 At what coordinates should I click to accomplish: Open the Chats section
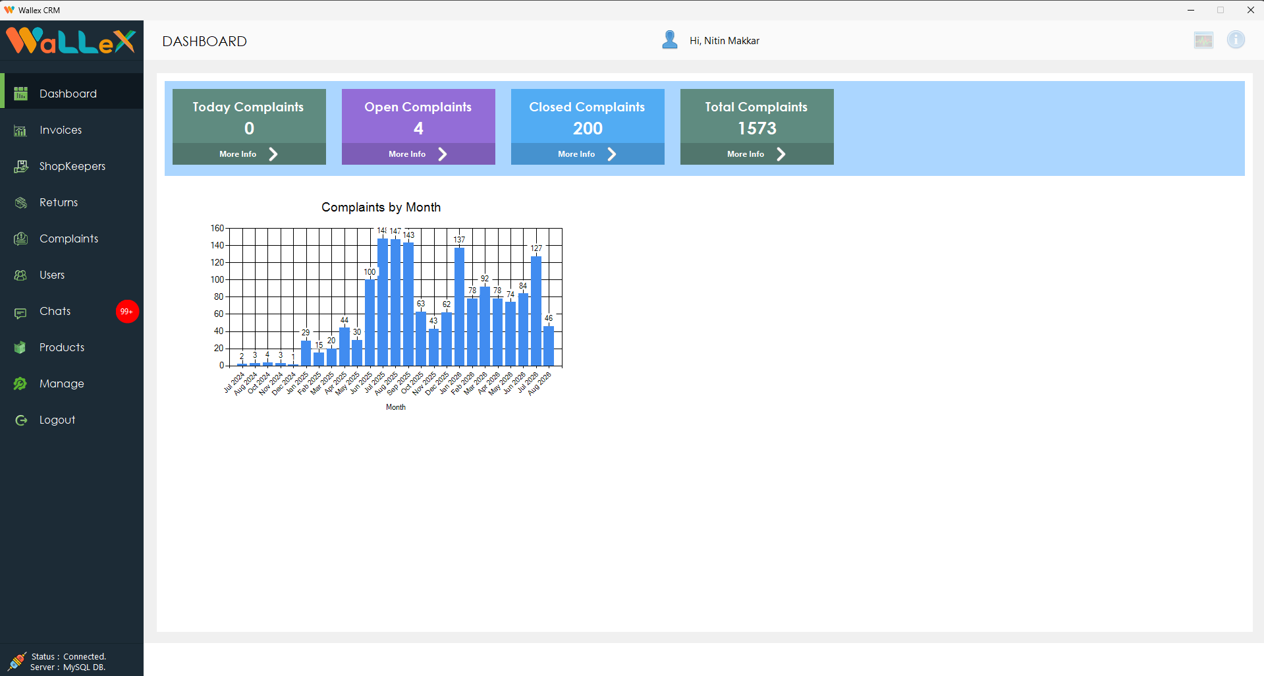pyautogui.click(x=72, y=311)
